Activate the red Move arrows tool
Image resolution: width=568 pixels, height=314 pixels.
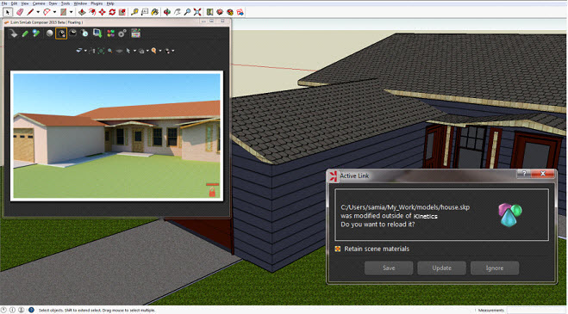(103, 12)
